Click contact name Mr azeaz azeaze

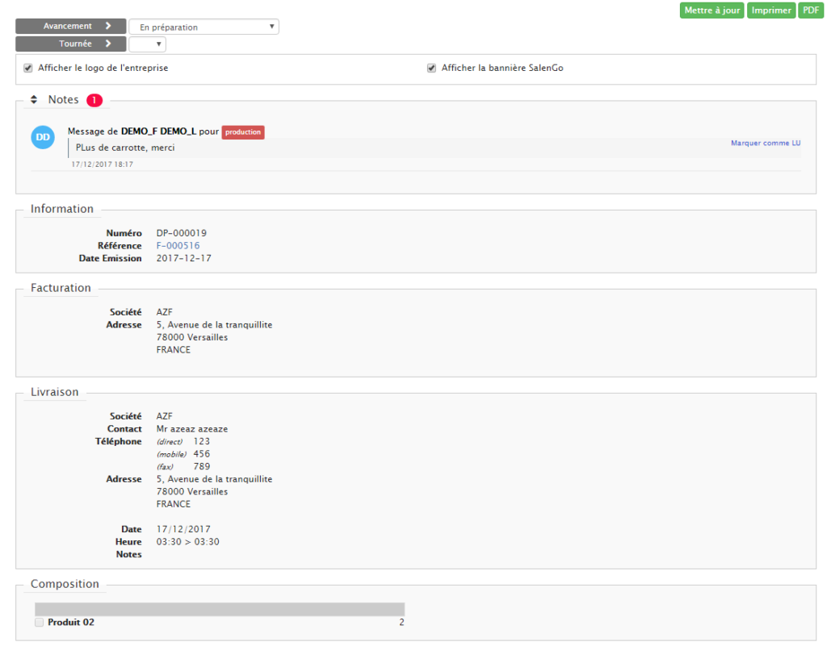192,429
